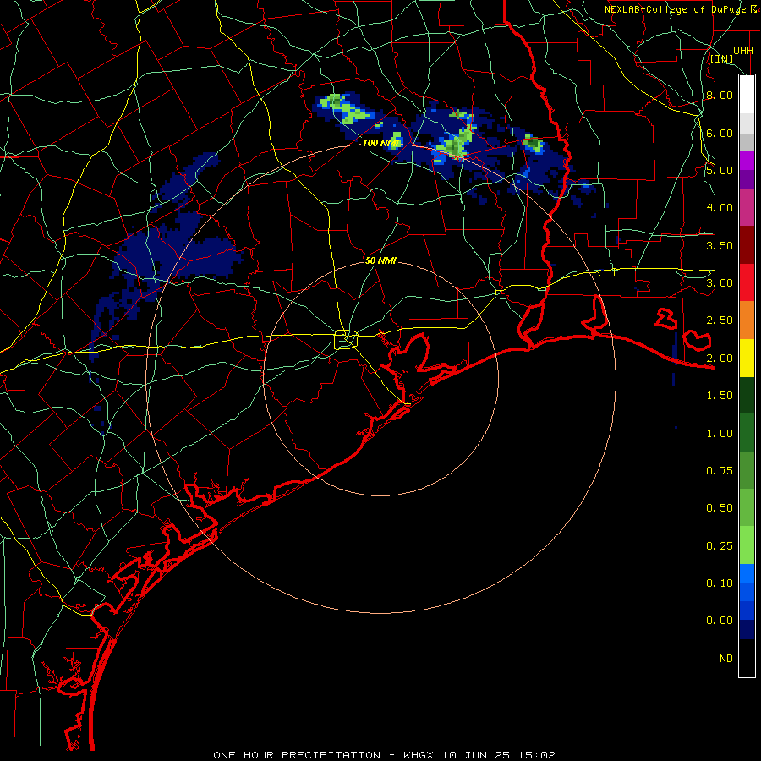Image resolution: width=761 pixels, height=761 pixels.
Task: Click the '5.00' scale label
Action: 720,170
